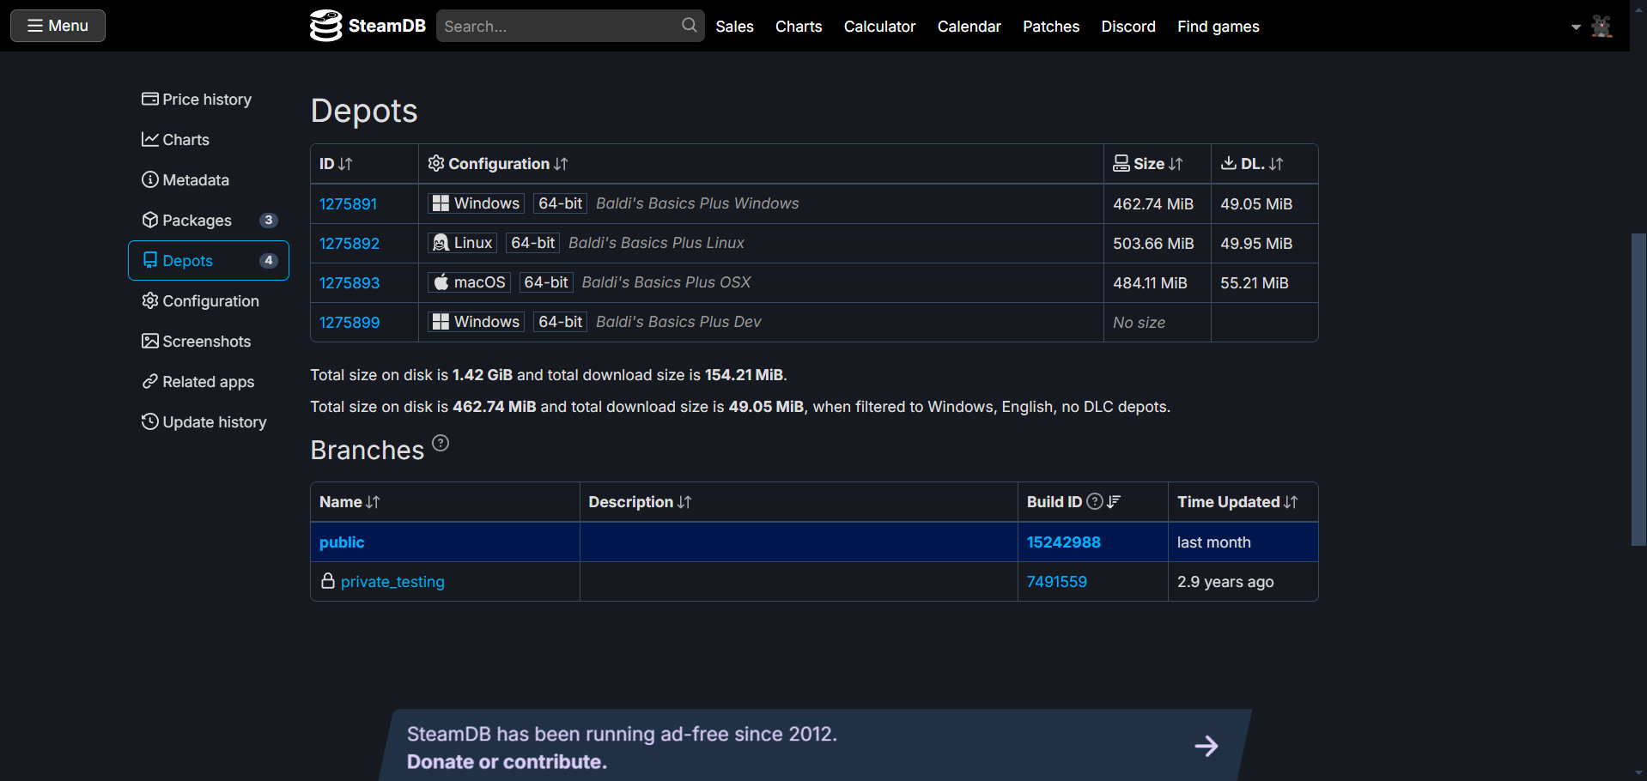The image size is (1647, 781).
Task: Click the Branches help question mark icon
Action: [441, 443]
